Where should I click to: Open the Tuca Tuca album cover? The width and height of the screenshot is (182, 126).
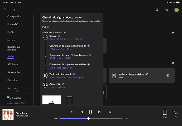(8, 114)
